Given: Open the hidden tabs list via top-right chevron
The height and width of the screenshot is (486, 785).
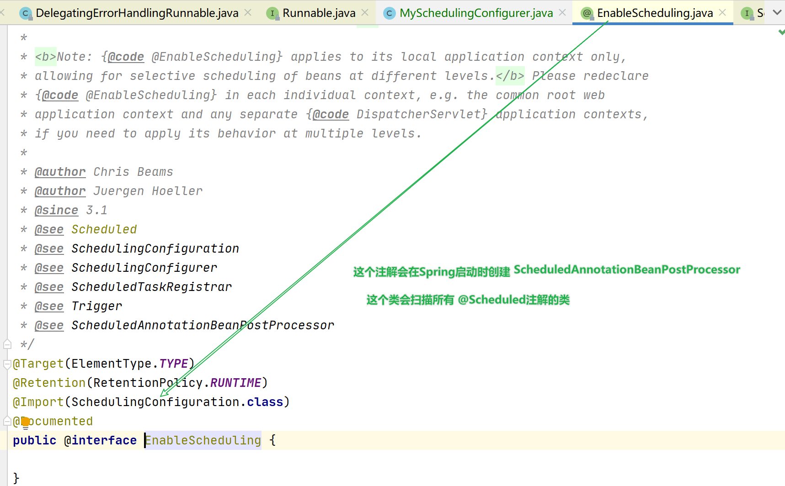Looking at the screenshot, I should [777, 13].
